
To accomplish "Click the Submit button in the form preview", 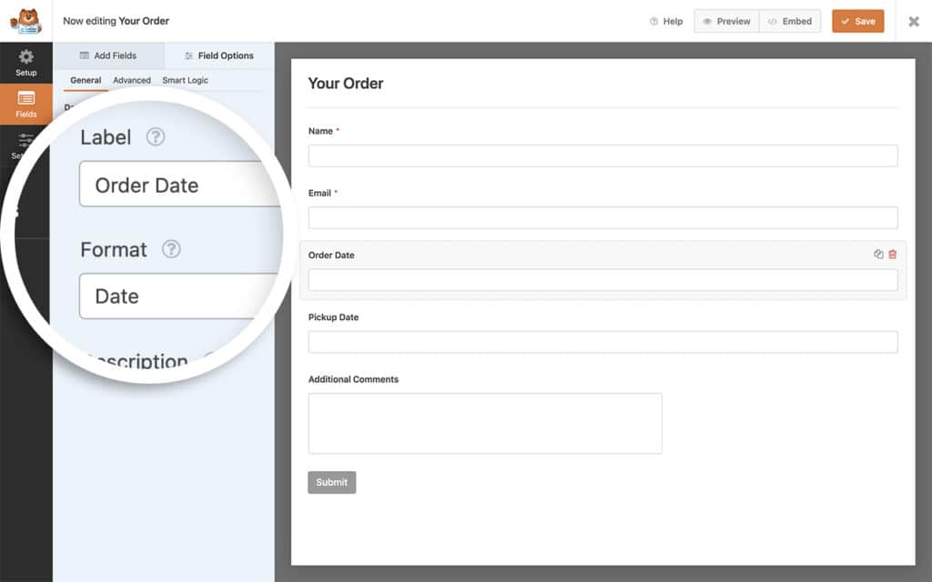I will click(x=331, y=482).
